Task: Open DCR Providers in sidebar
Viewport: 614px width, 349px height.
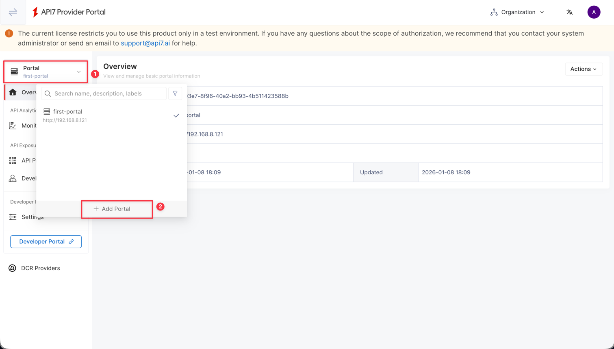Action: (x=40, y=268)
